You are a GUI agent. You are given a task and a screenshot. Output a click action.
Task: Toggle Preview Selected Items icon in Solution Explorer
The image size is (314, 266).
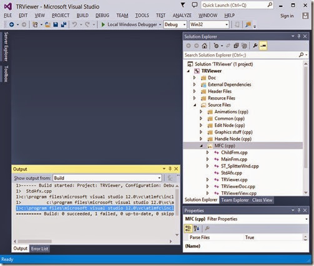pyautogui.click(x=263, y=45)
